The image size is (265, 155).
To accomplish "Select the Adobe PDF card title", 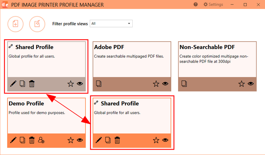I will coord(109,47).
